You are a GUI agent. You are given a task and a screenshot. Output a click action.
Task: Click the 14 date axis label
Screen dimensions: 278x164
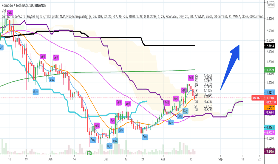point(74,159)
